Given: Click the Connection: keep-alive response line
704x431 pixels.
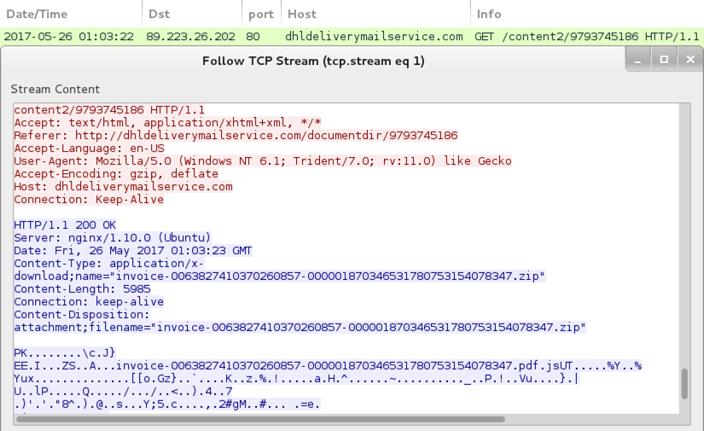Looking at the screenshot, I should (x=89, y=302).
